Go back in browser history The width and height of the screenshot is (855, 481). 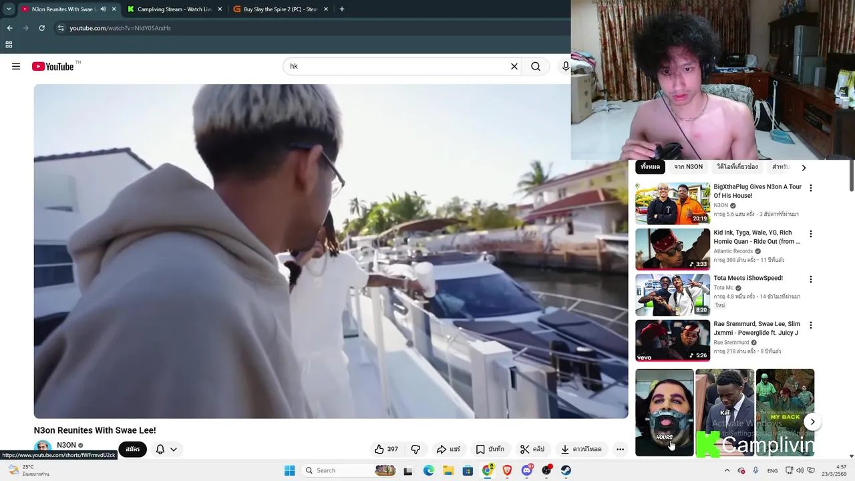(x=9, y=28)
